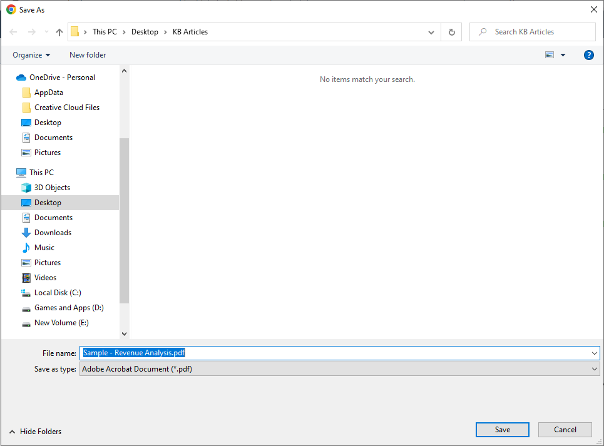Viewport: 604px width, 446px height.
Task: Open the address bar history chevron
Action: click(431, 31)
